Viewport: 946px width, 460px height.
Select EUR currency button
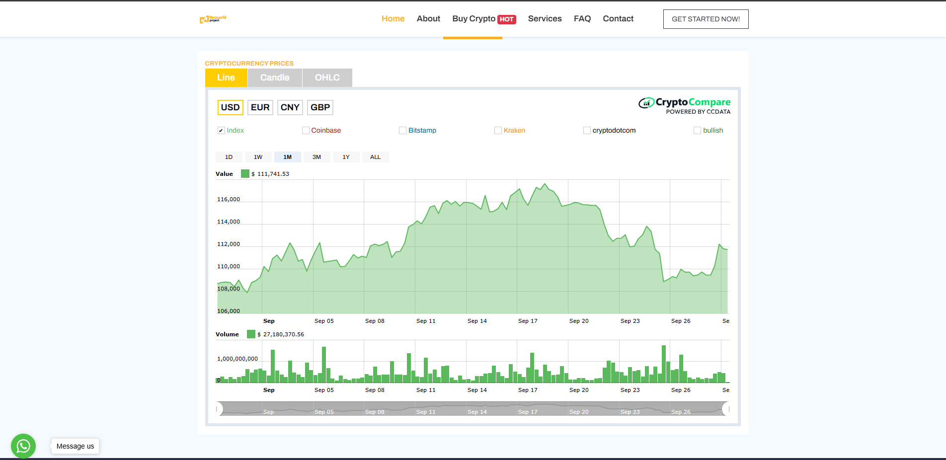(260, 107)
